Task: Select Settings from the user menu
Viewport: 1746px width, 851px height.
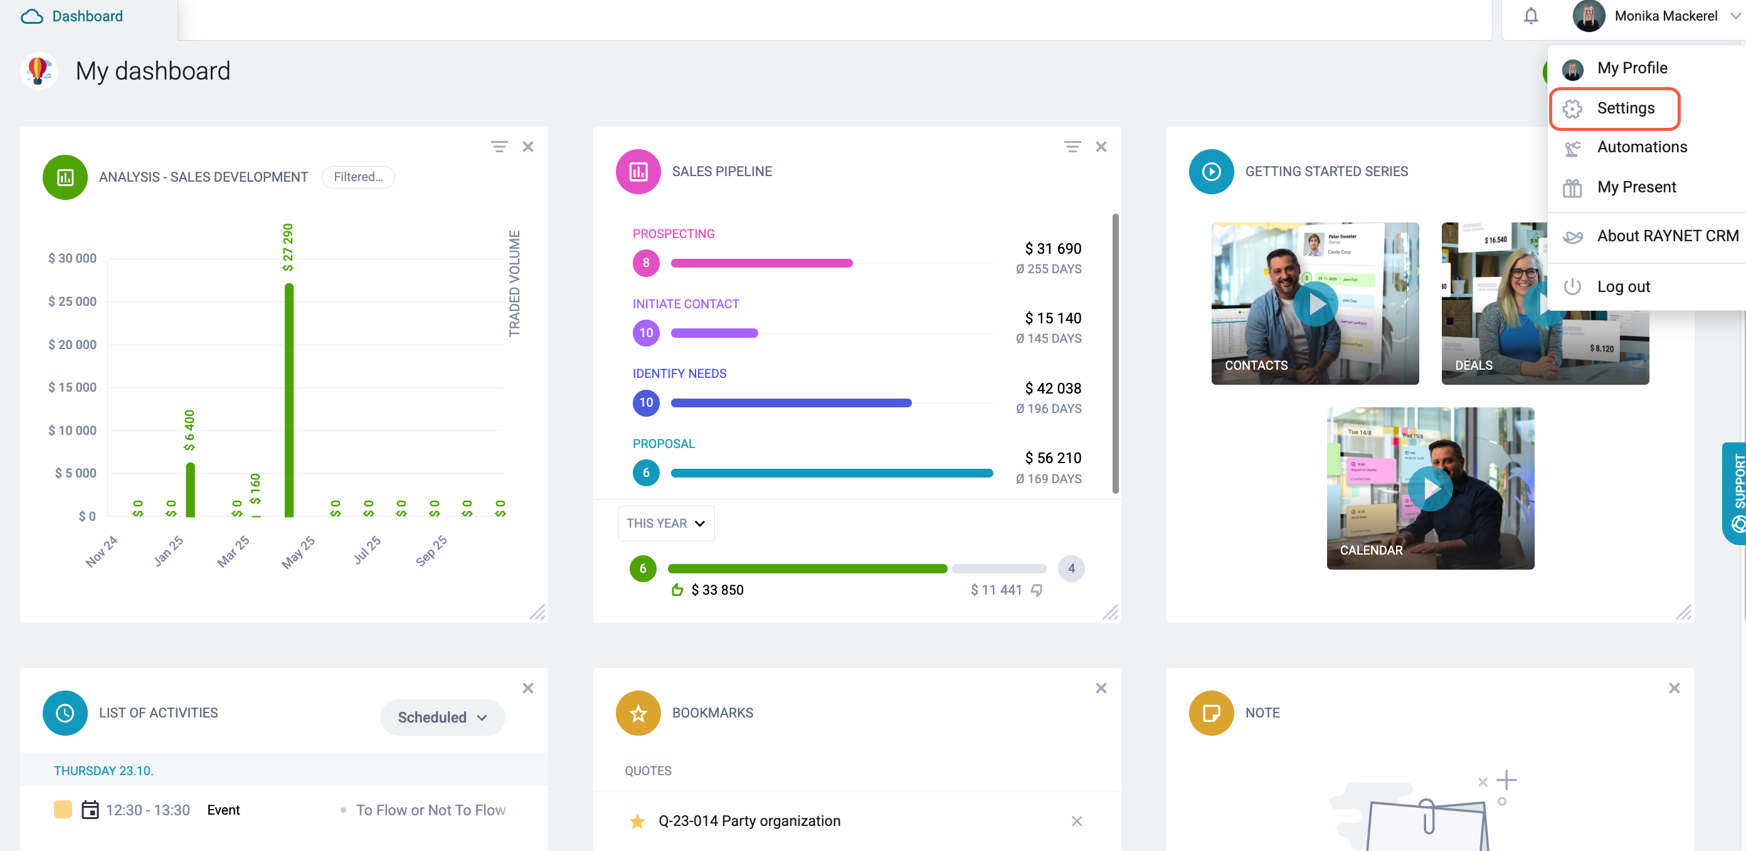Action: 1614,108
